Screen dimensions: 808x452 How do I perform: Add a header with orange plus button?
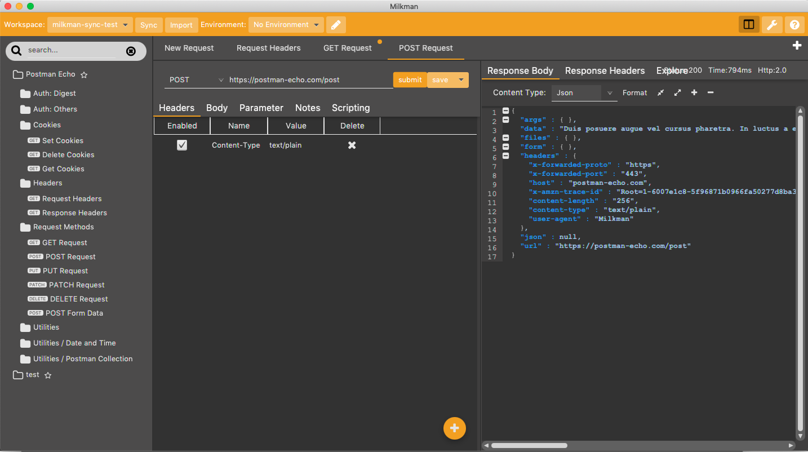point(455,428)
